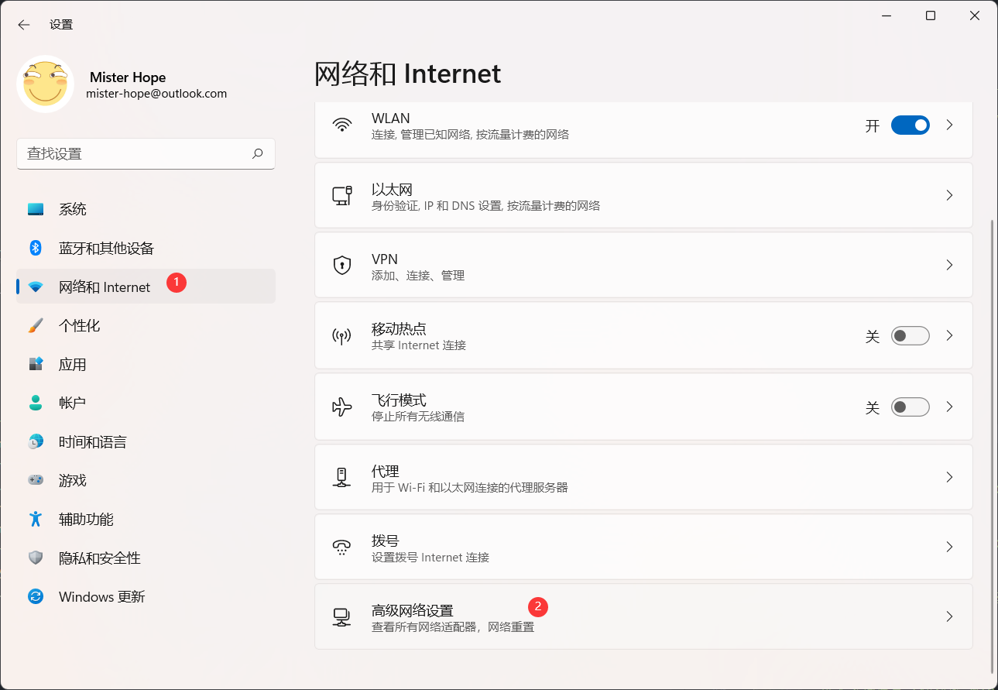Click the 隐私和安全性 shield icon
The image size is (998, 690).
36,558
